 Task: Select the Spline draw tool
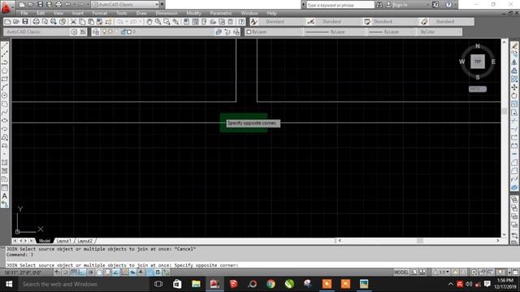(5, 112)
